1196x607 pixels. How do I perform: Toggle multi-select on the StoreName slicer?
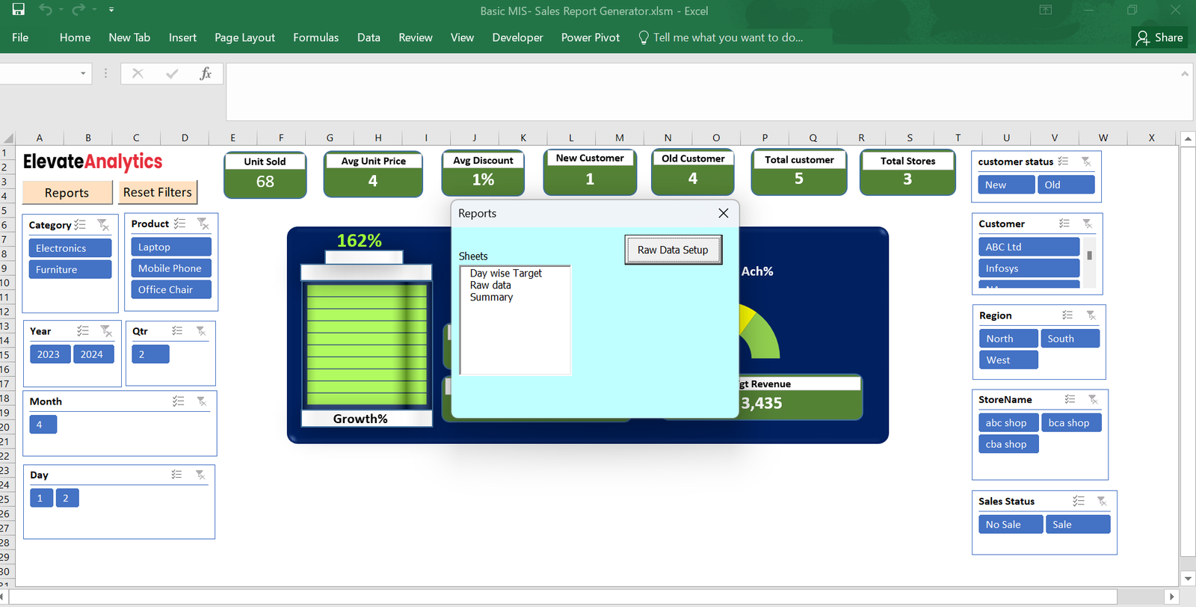pyautogui.click(x=1070, y=399)
